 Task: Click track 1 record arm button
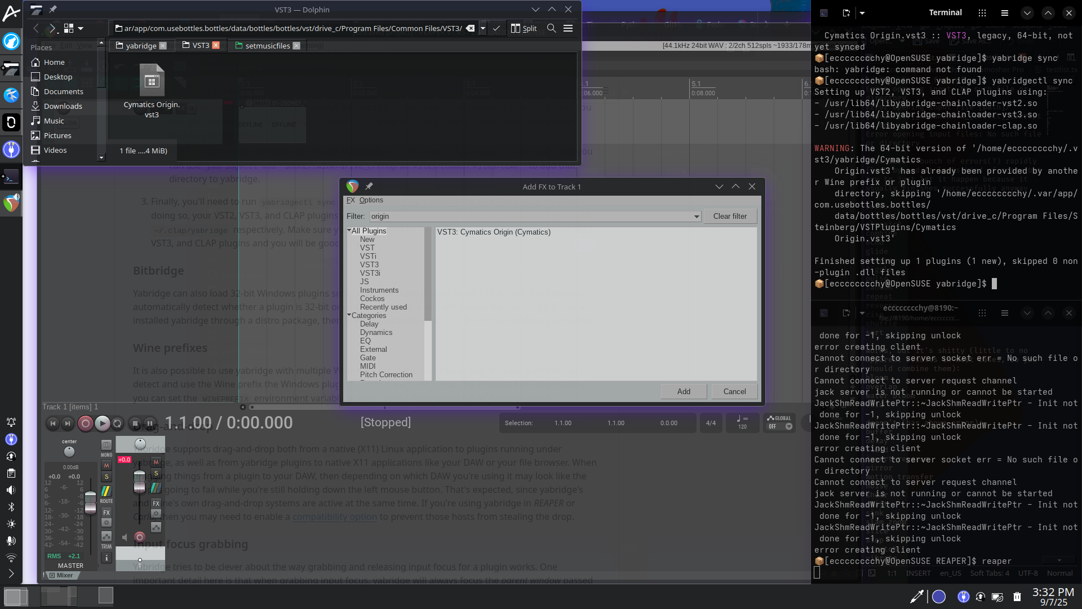point(140,537)
